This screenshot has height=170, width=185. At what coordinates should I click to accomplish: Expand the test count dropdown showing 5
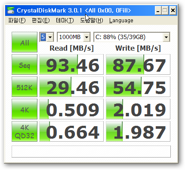[50, 37]
